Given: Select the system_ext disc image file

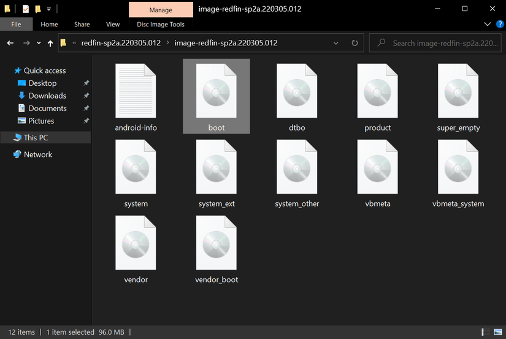Looking at the screenshot, I should 217,167.
